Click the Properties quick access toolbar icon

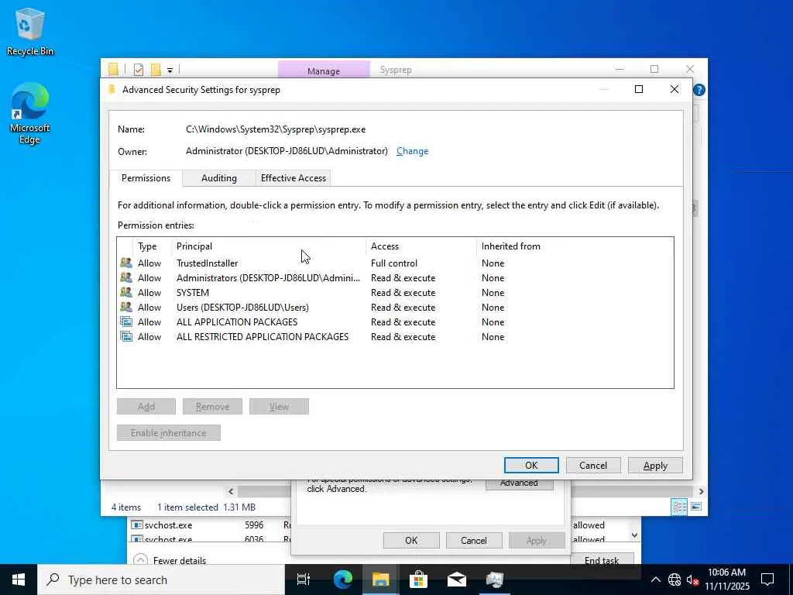(x=139, y=69)
